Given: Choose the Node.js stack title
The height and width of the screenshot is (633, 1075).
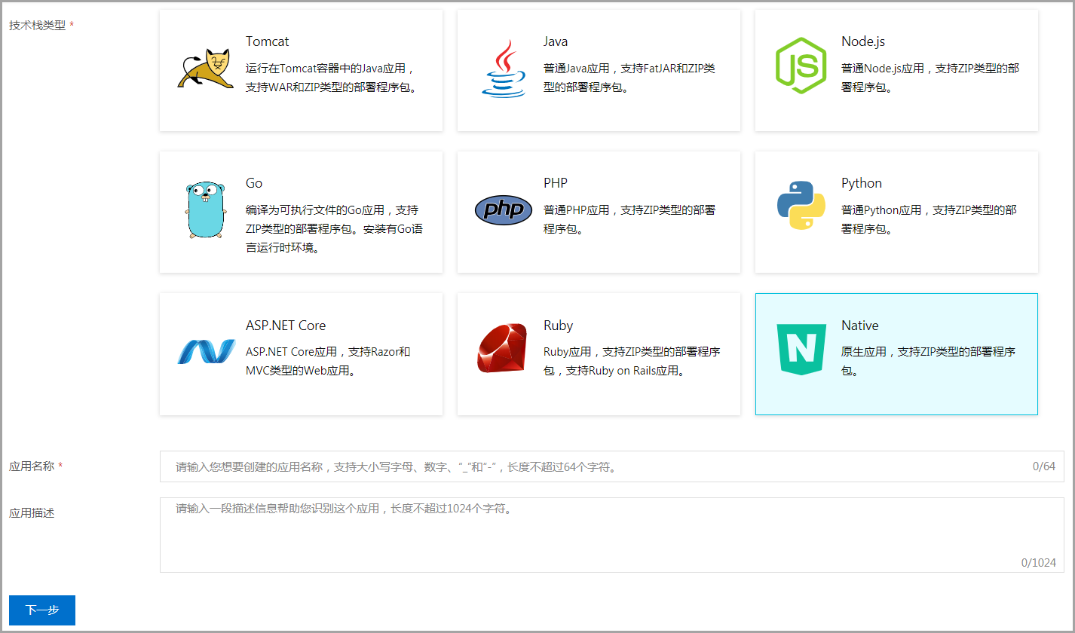Looking at the screenshot, I should pos(862,41).
